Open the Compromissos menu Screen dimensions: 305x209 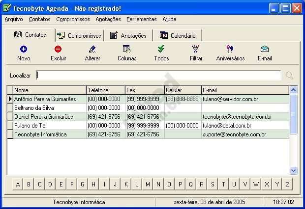click(73, 19)
